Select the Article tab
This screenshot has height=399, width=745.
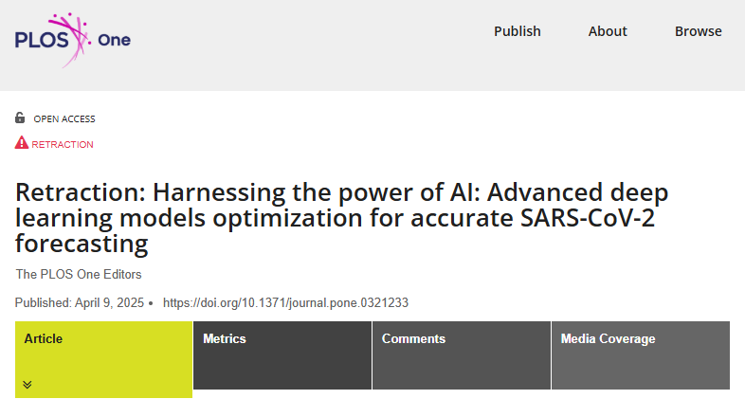coord(103,359)
